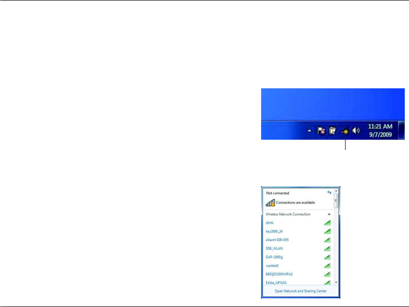409x307 pixels.
Task: Click the network list scrollbar down arrow
Action: tap(336, 282)
